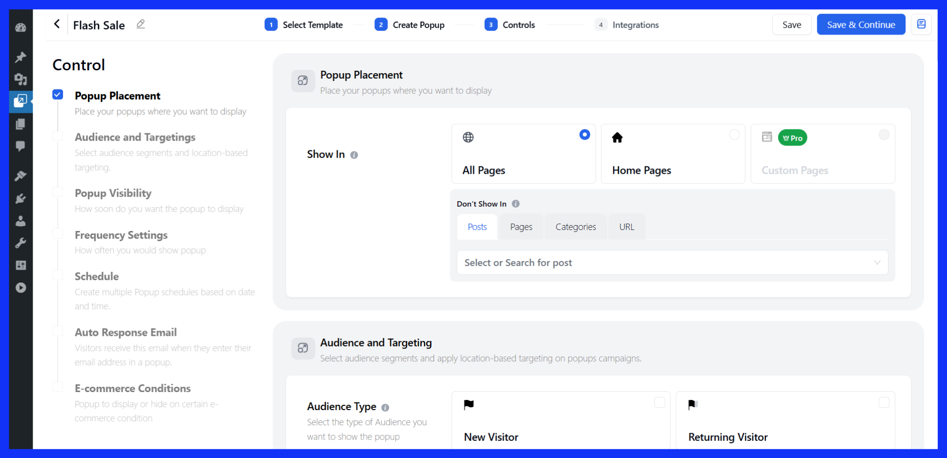The image size is (947, 458).
Task: Go back using the left arrow
Action: tap(57, 24)
